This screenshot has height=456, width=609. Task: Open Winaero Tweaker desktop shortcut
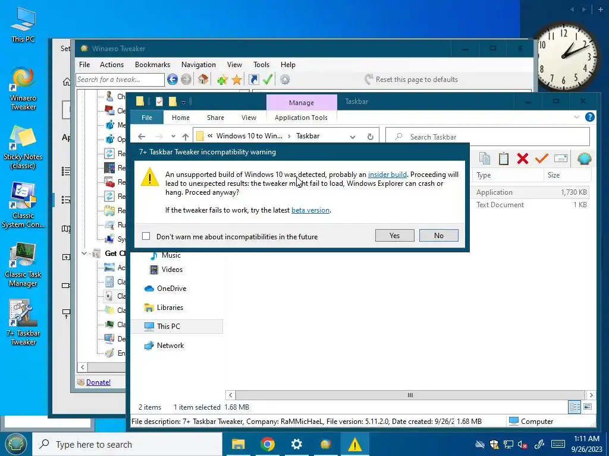[23, 89]
